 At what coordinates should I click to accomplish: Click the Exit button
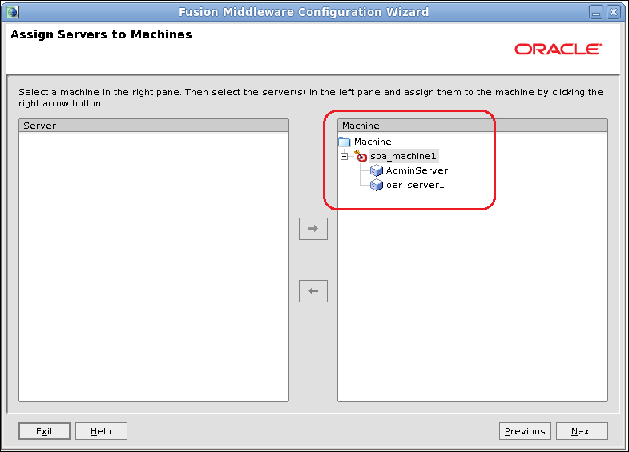point(45,431)
